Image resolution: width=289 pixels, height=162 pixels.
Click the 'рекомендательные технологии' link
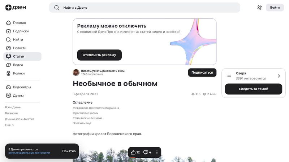[x=29, y=153]
